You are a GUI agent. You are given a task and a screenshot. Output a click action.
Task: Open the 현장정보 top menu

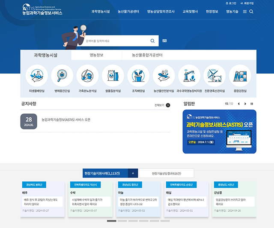[x=212, y=12]
